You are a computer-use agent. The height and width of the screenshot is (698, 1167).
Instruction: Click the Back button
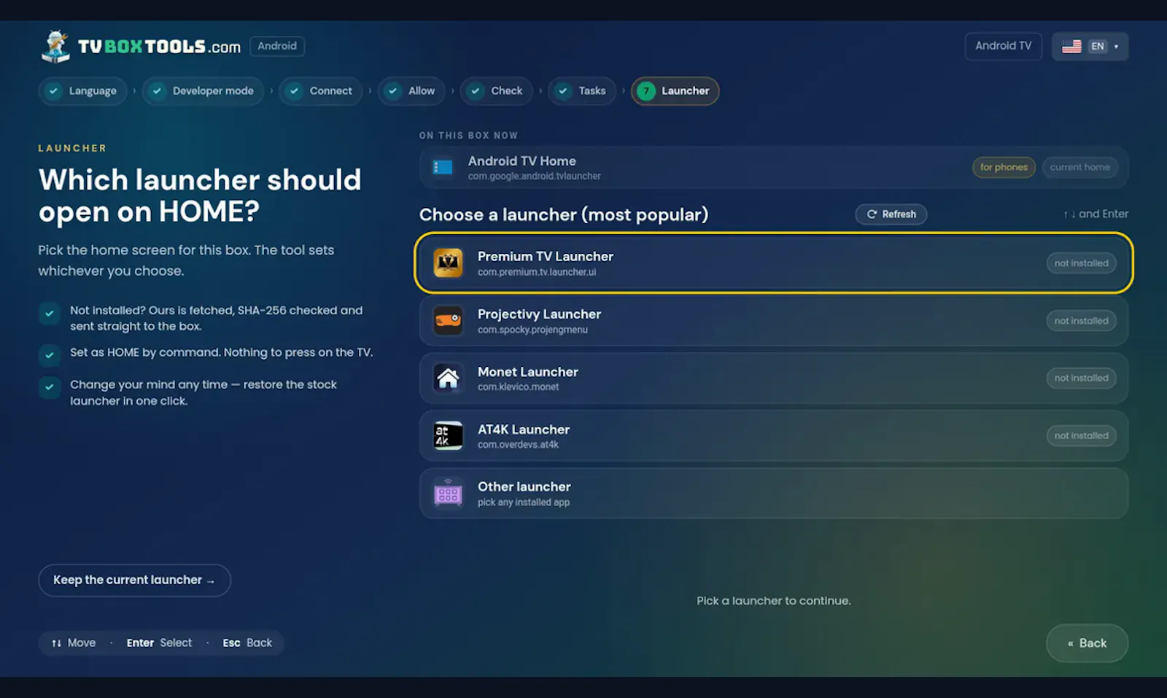(1087, 643)
